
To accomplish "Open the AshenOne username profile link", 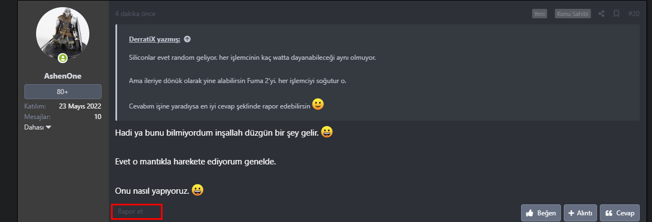I will click(63, 76).
